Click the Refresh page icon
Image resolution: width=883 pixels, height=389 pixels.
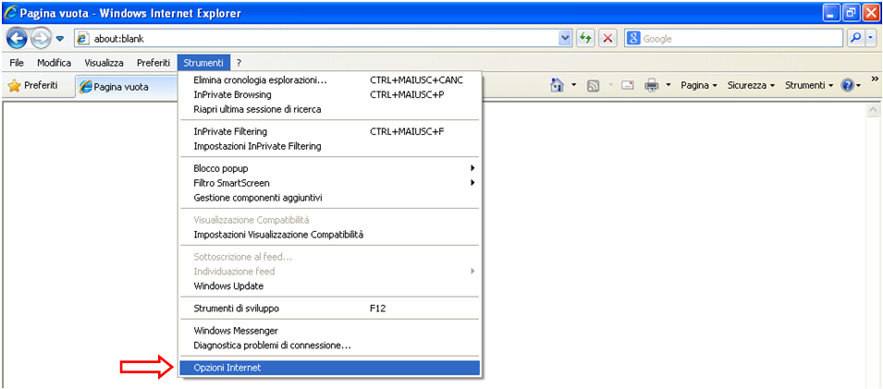586,39
